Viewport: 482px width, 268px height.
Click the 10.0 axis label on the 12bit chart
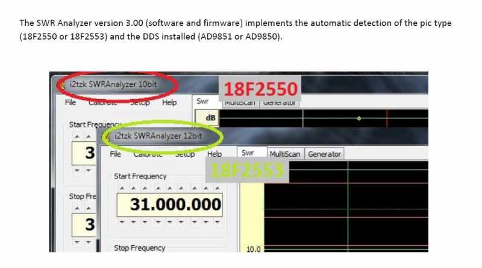[x=253, y=249]
